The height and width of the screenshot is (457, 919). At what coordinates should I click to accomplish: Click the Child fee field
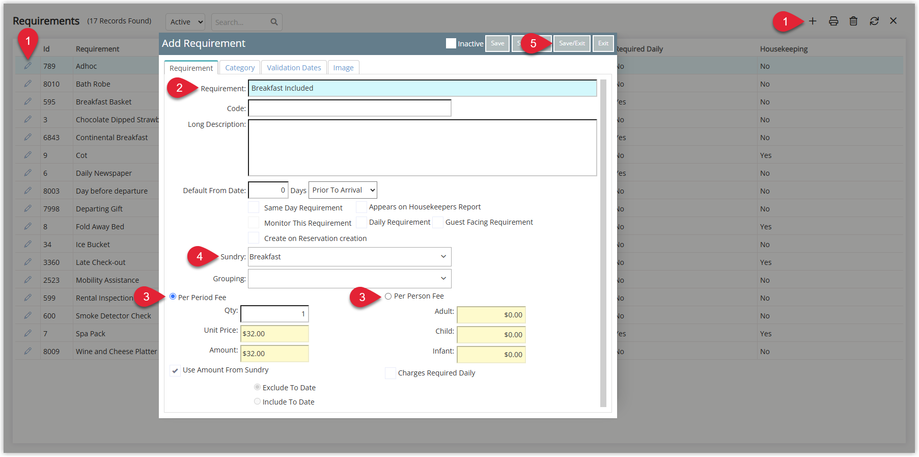tap(491, 335)
